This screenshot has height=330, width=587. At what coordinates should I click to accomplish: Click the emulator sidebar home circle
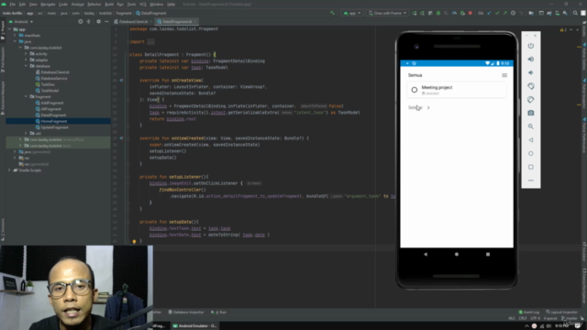(x=531, y=153)
